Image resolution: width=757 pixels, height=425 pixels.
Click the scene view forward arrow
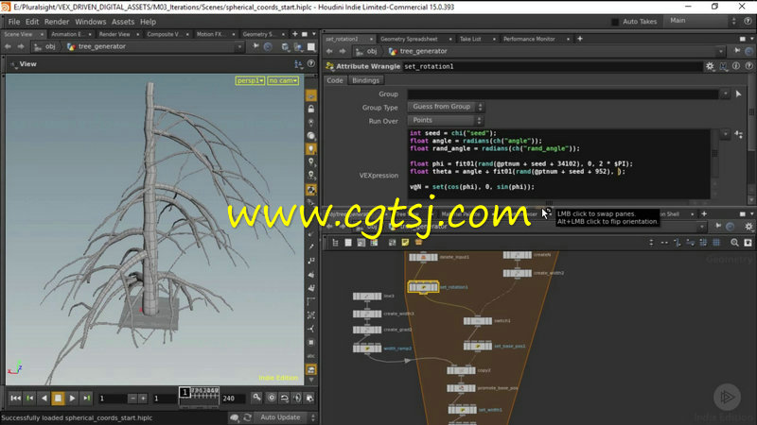tap(21, 46)
